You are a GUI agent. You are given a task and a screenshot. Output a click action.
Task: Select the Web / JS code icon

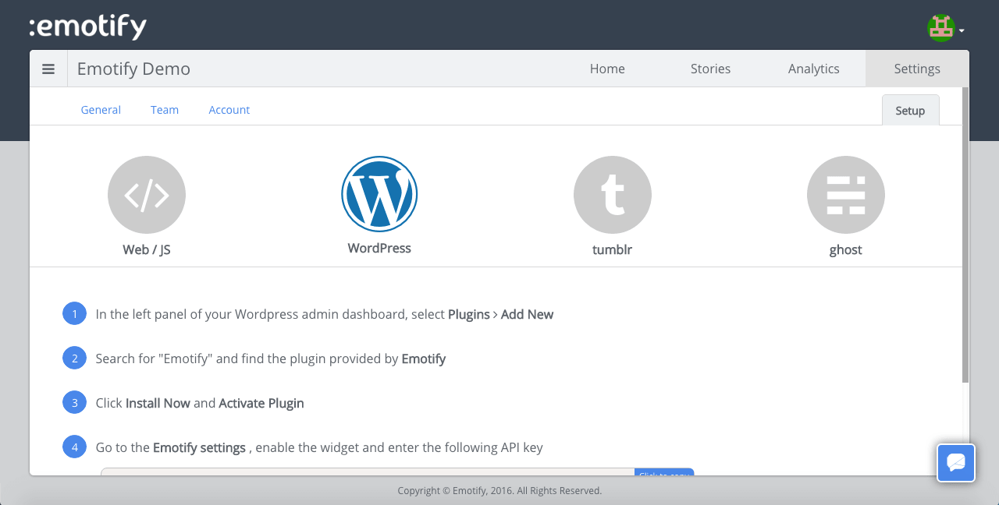pyautogui.click(x=147, y=195)
